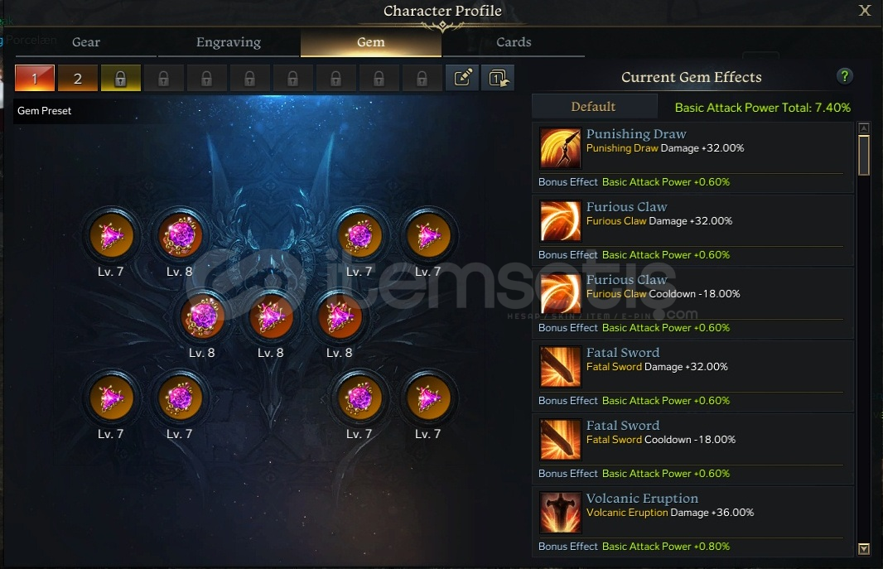The width and height of the screenshot is (883, 569).
Task: Click the bottom-right Lv. 7 gem slot
Action: (x=428, y=398)
